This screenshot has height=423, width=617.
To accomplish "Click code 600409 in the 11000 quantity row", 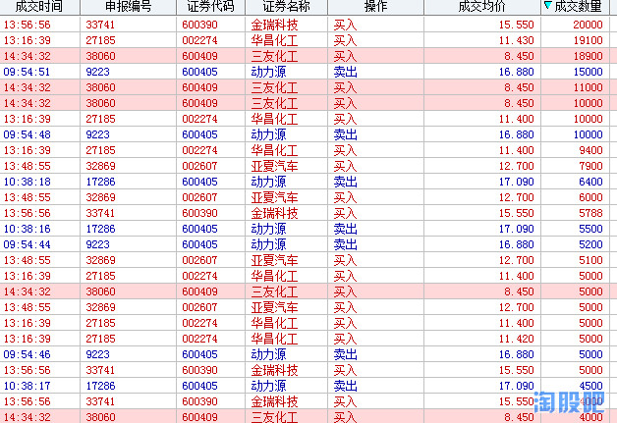I will (x=199, y=87).
